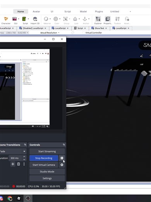Open virtual camera gear settings in OBS
Screen dimensions: 151x202
coord(62,165)
